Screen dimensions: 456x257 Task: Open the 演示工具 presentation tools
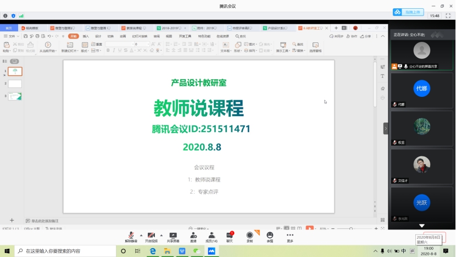pos(283,47)
